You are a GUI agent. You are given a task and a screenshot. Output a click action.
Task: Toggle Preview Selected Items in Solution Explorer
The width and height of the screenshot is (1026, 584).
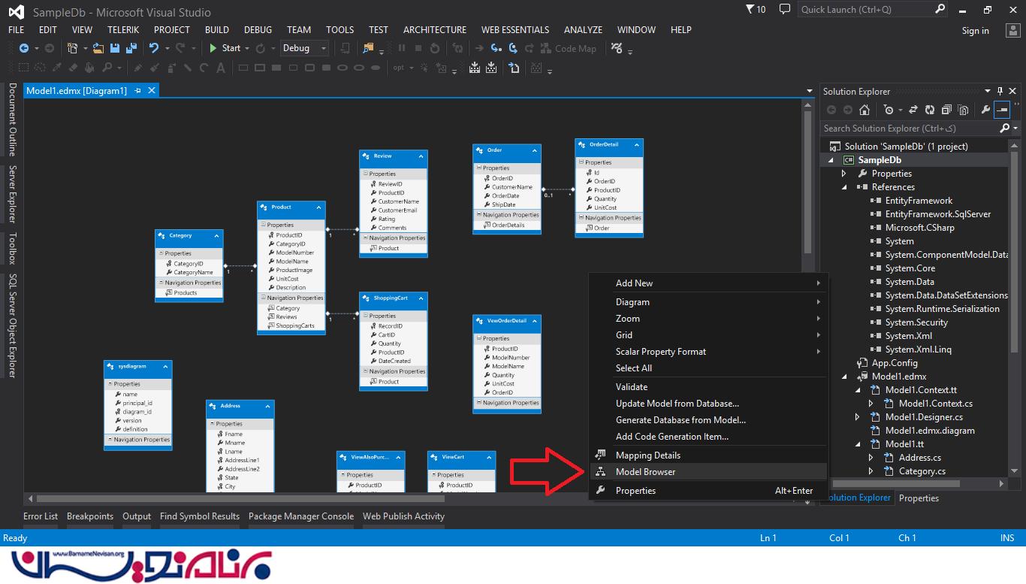[x=1002, y=110]
